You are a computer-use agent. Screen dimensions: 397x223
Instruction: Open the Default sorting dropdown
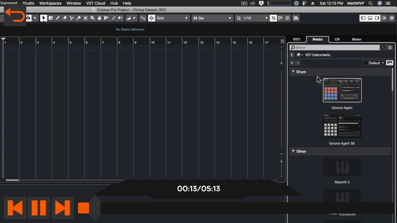coord(374,63)
